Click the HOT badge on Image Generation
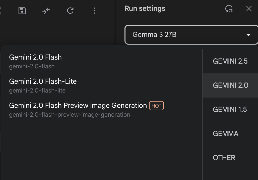The height and width of the screenshot is (180, 258). pos(156,106)
